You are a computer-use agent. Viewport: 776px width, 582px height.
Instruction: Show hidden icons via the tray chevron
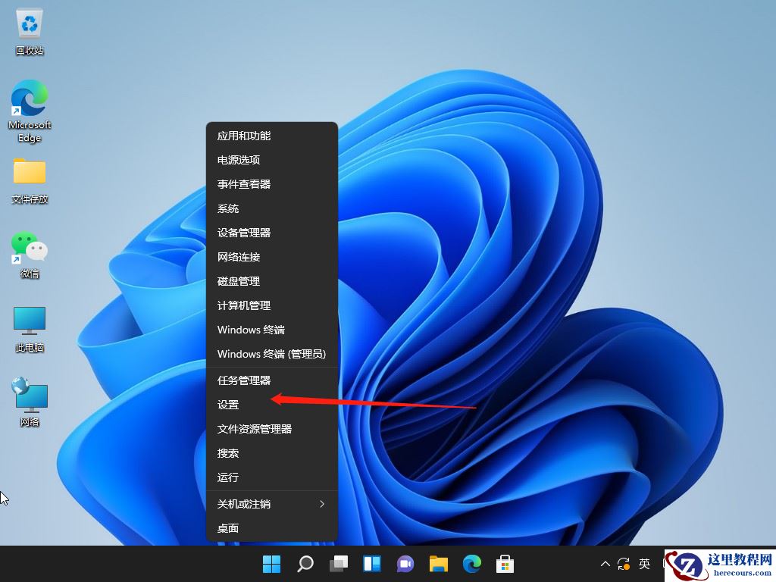pyautogui.click(x=605, y=564)
